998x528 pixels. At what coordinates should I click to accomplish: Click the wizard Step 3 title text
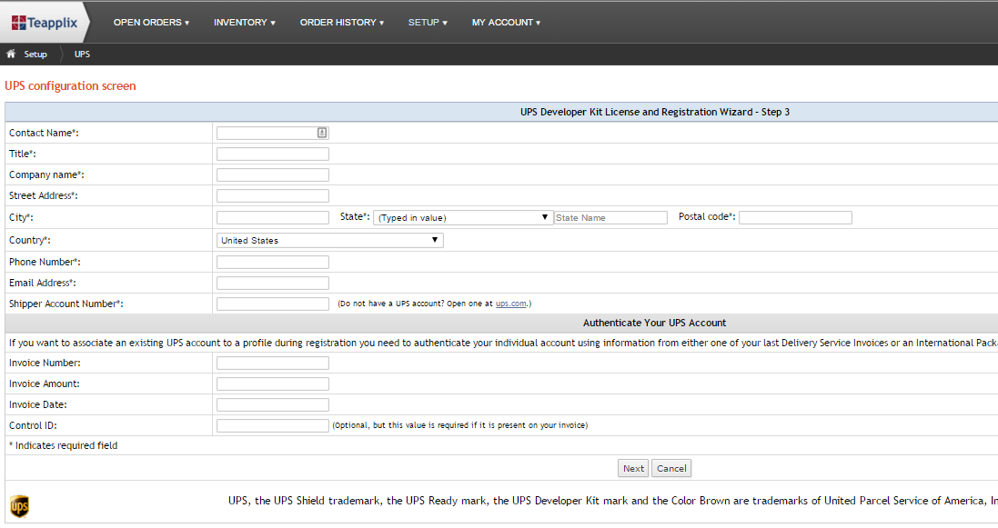(655, 112)
